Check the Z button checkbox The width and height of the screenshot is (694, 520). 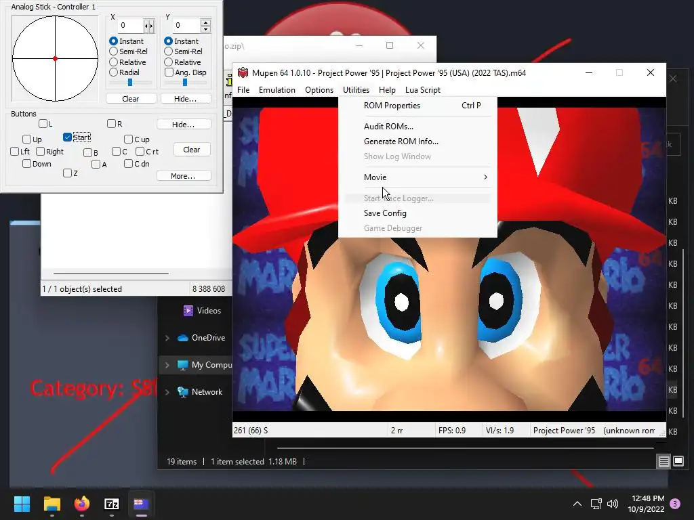[67, 173]
